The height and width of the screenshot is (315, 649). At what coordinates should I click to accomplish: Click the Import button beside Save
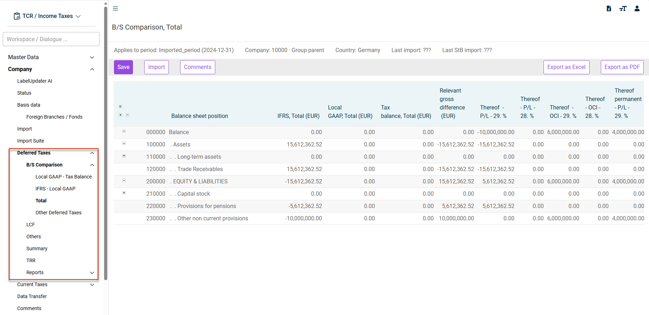tap(157, 67)
